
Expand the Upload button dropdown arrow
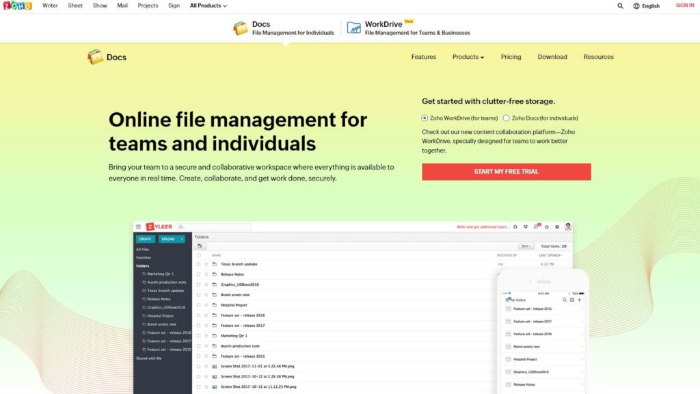point(182,239)
